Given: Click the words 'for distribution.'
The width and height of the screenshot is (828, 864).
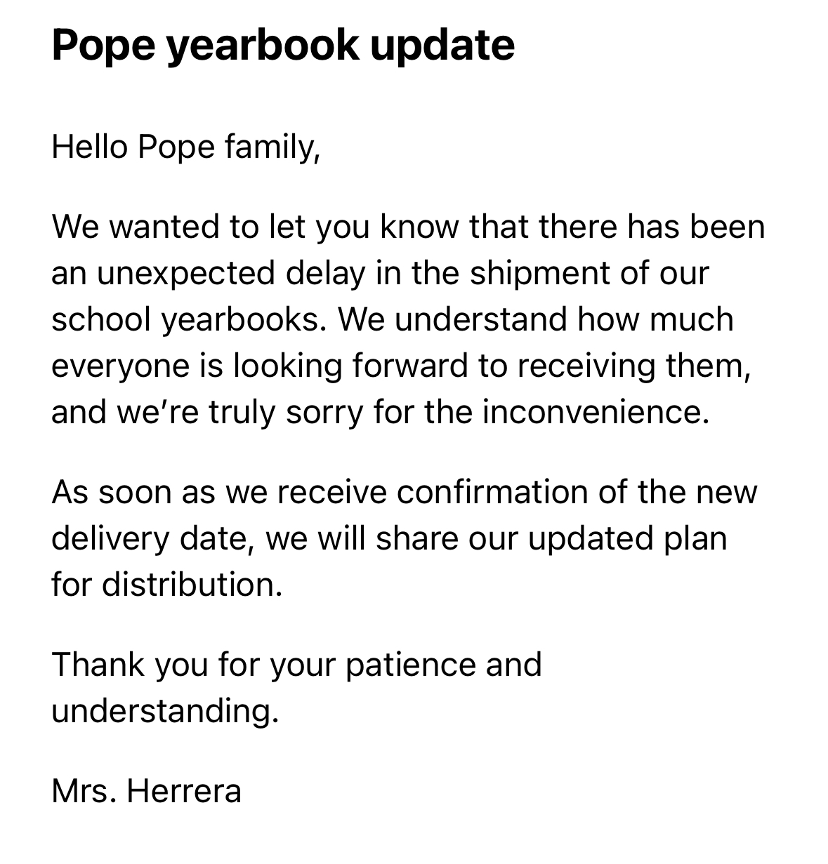Looking at the screenshot, I should (x=167, y=585).
